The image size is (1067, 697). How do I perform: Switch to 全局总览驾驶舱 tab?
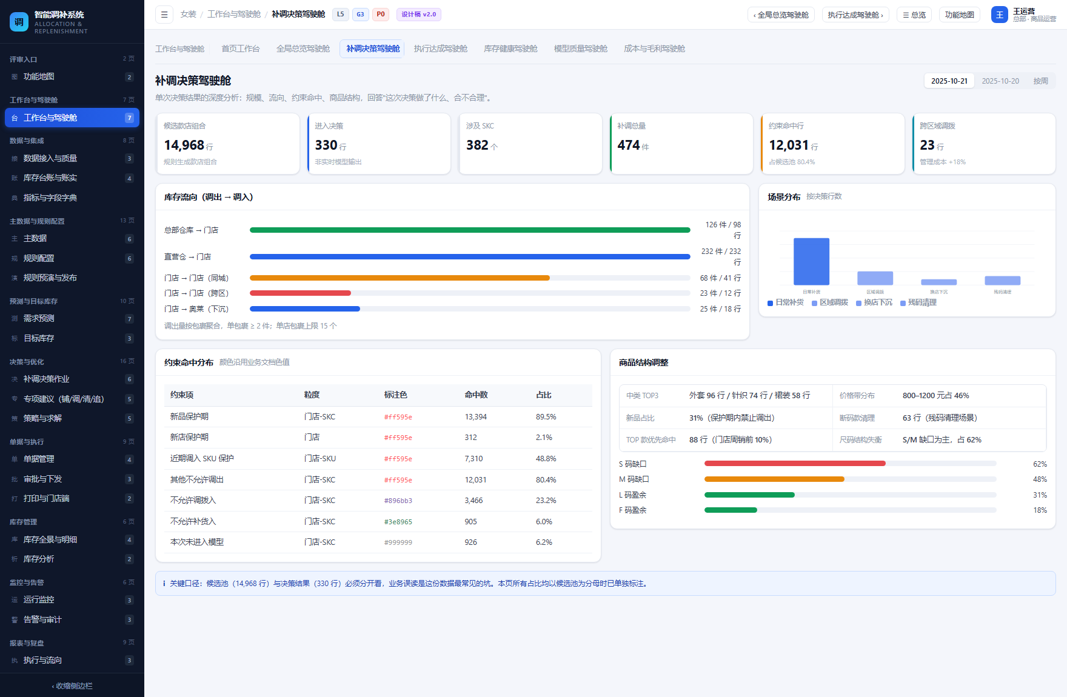coord(303,48)
